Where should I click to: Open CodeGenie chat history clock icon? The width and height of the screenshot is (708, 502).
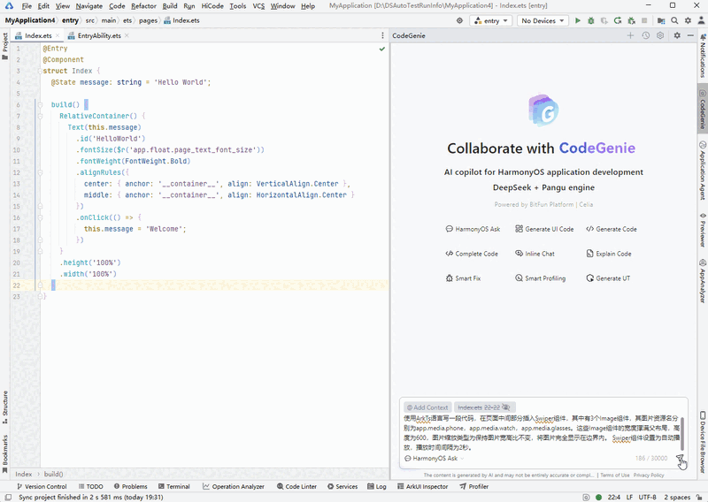[x=646, y=36]
